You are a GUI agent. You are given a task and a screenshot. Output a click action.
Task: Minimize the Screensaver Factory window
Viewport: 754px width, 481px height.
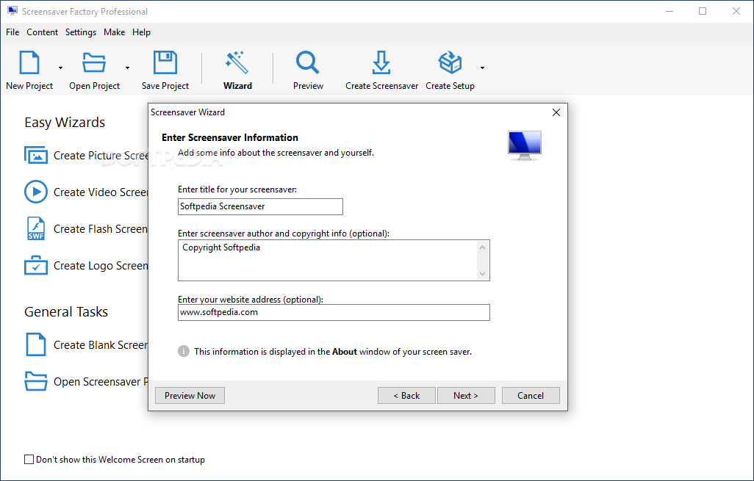tap(669, 11)
